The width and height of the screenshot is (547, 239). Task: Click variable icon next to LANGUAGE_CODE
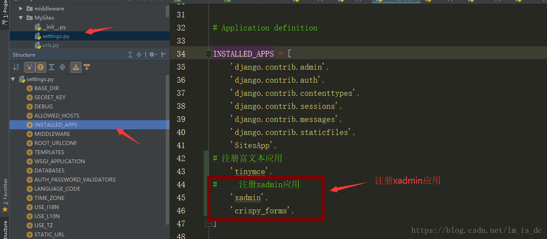tap(30, 189)
